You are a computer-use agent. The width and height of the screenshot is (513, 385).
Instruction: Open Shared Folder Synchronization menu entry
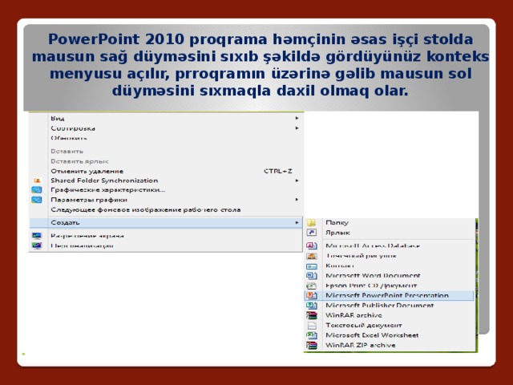166,180
